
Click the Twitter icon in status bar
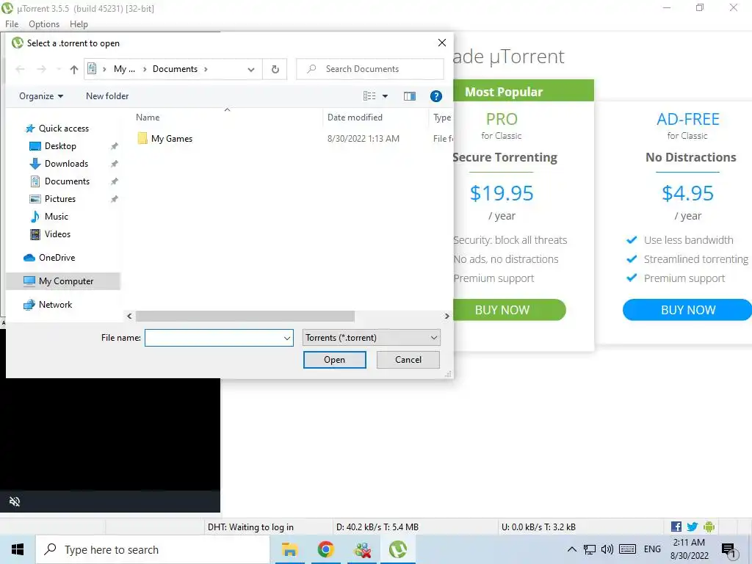[x=693, y=527]
